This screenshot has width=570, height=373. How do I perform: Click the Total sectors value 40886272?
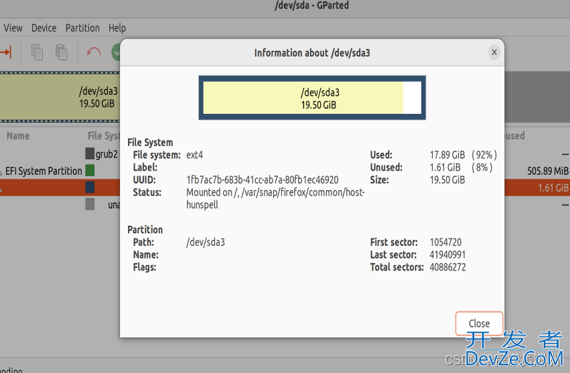[447, 267]
